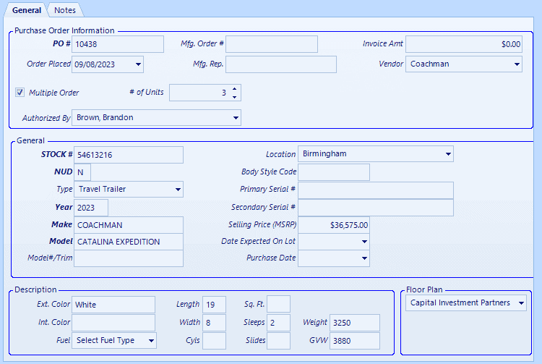The height and width of the screenshot is (364, 542).
Task: Click the Body Style Code field
Action: tap(334, 172)
